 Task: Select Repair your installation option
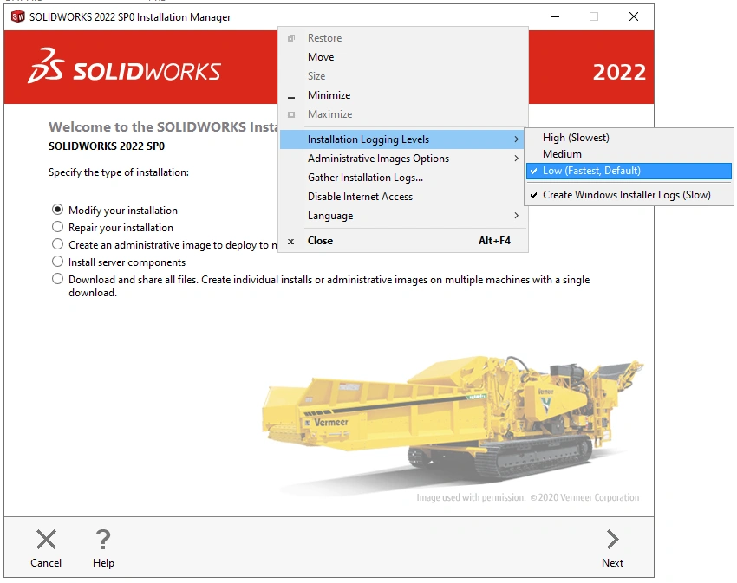pos(57,227)
